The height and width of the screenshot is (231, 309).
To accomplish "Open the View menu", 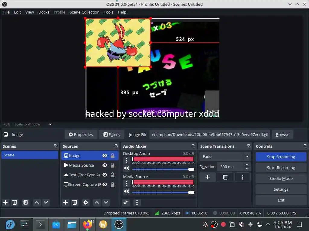I will tap(30, 12).
